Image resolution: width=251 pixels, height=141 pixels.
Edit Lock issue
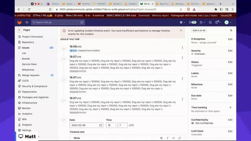[230, 131]
